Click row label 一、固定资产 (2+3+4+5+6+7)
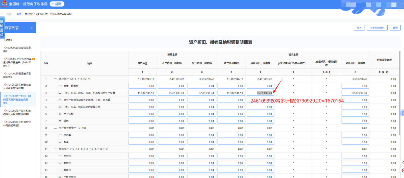The width and height of the screenshot is (404, 178). [x=72, y=79]
